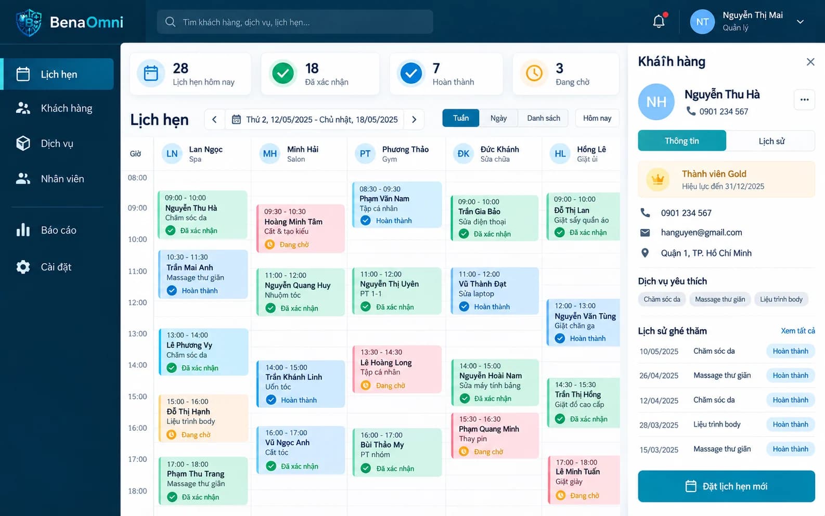Open Vũ Thành Đạt Sửa laptop appointment
This screenshot has width=825, height=516.
click(x=495, y=291)
